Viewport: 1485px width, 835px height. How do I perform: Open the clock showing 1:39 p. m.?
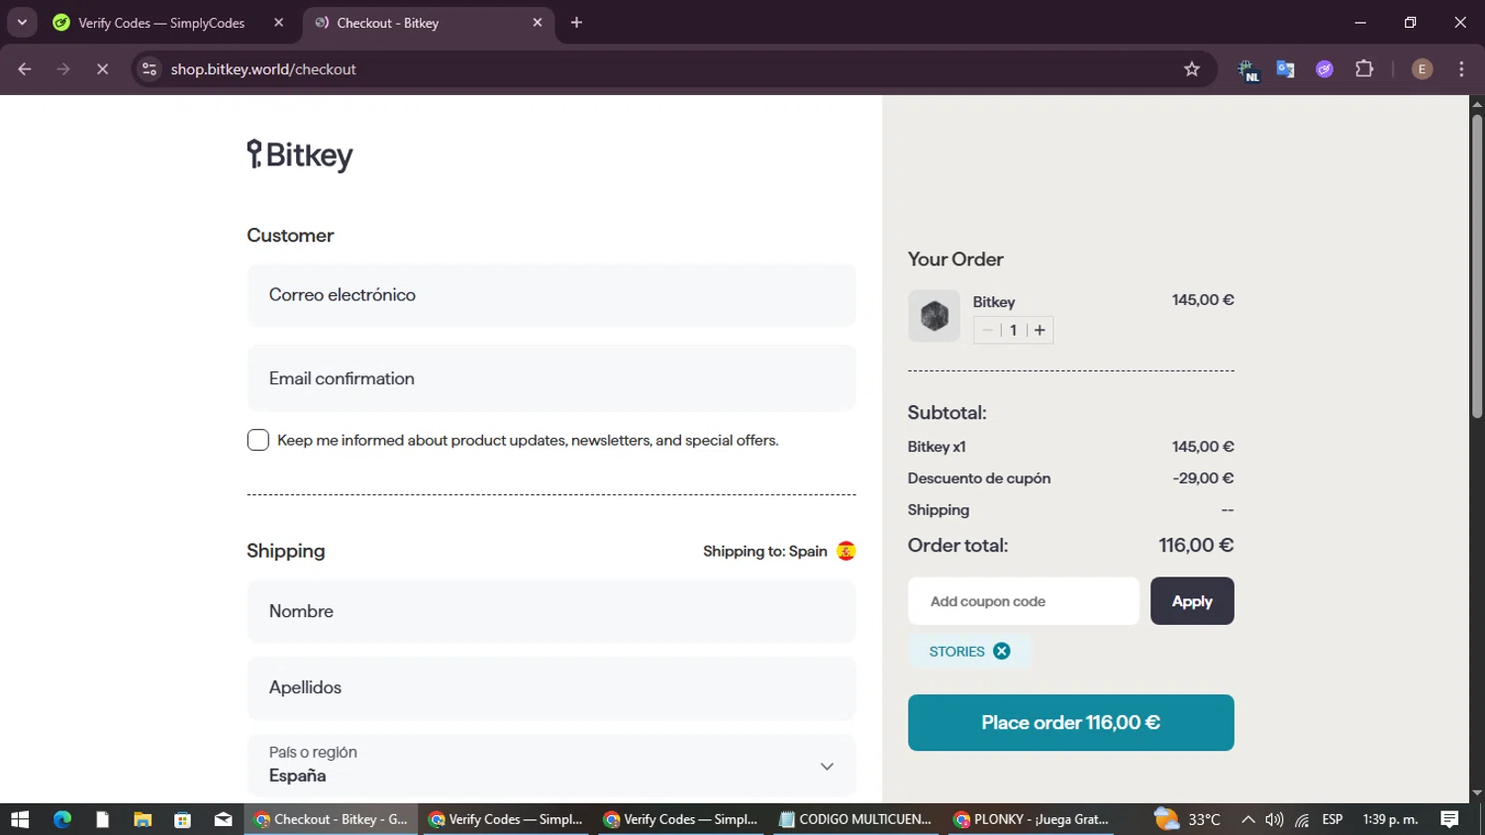coord(1390,819)
